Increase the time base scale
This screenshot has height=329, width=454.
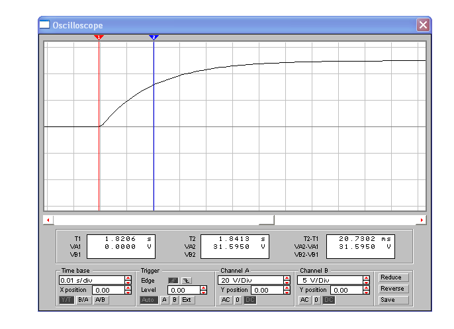(128, 278)
